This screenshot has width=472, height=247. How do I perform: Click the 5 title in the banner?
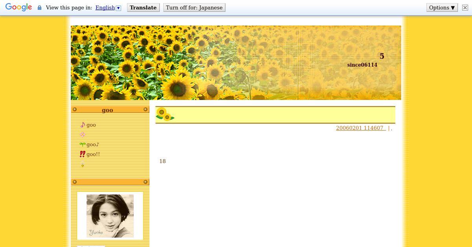pyautogui.click(x=382, y=56)
